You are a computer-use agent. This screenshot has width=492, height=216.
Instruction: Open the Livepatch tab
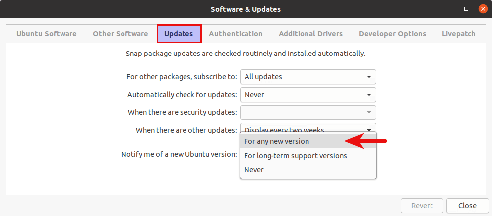pos(458,34)
